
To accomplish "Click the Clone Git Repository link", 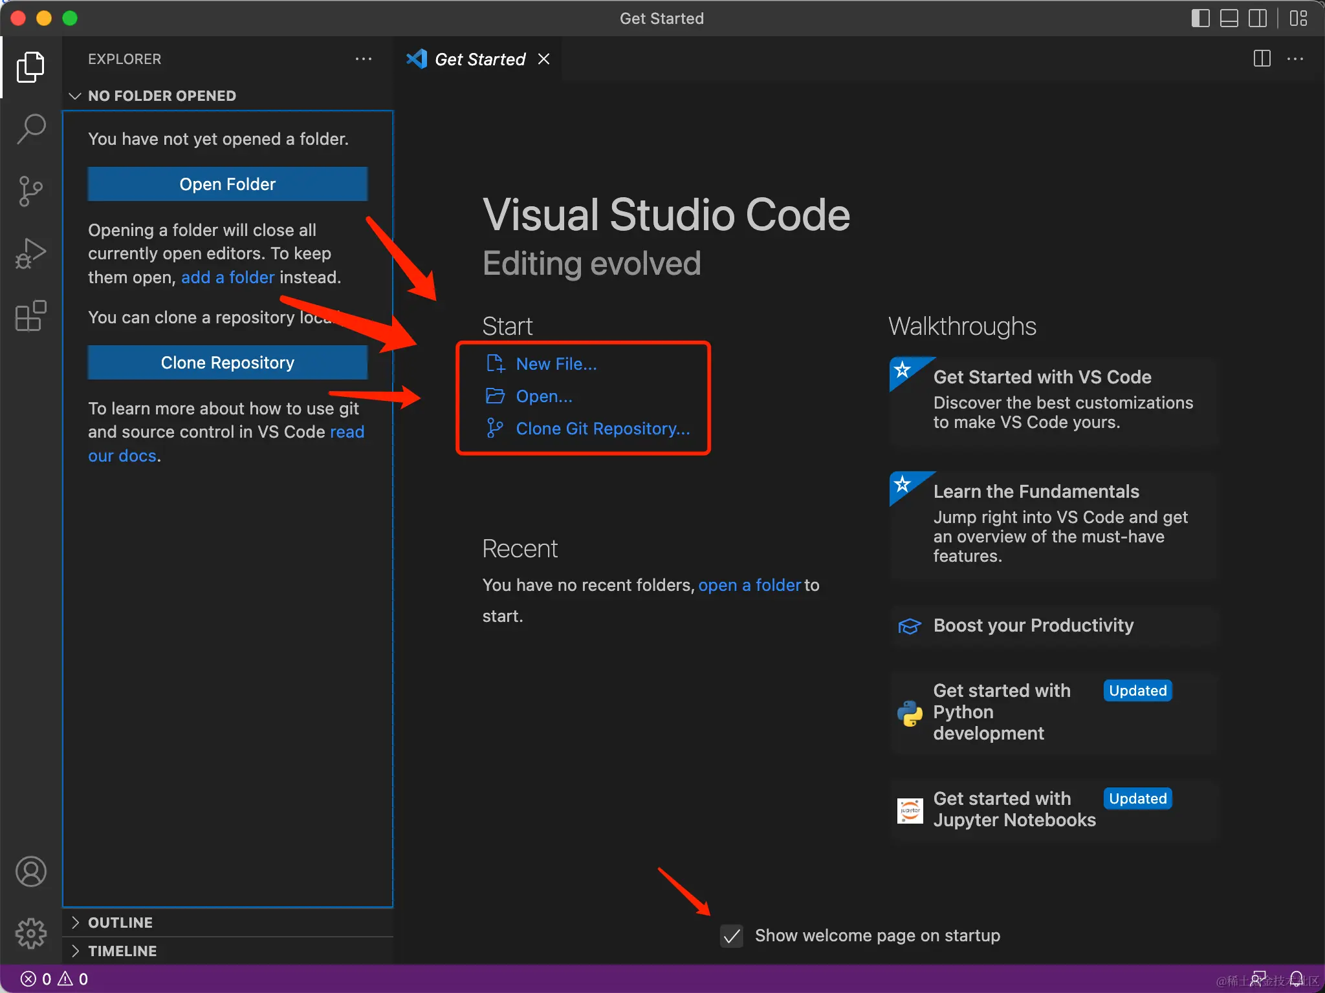I will click(x=602, y=429).
